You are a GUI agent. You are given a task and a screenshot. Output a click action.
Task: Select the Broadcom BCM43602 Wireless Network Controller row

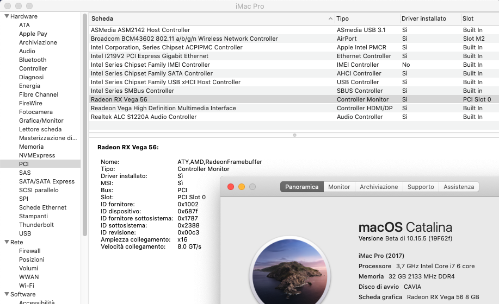[294, 39]
